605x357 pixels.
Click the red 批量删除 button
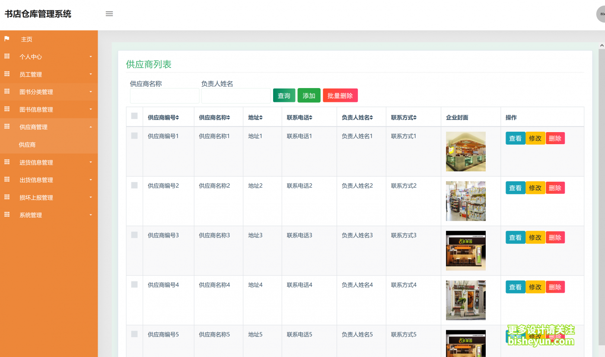[340, 95]
